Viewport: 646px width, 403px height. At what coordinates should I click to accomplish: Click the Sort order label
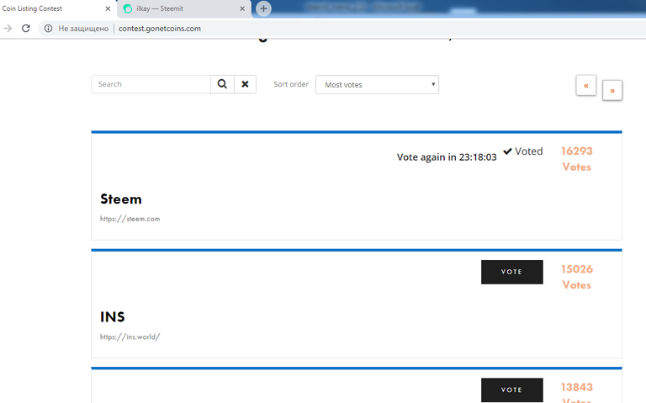[291, 84]
